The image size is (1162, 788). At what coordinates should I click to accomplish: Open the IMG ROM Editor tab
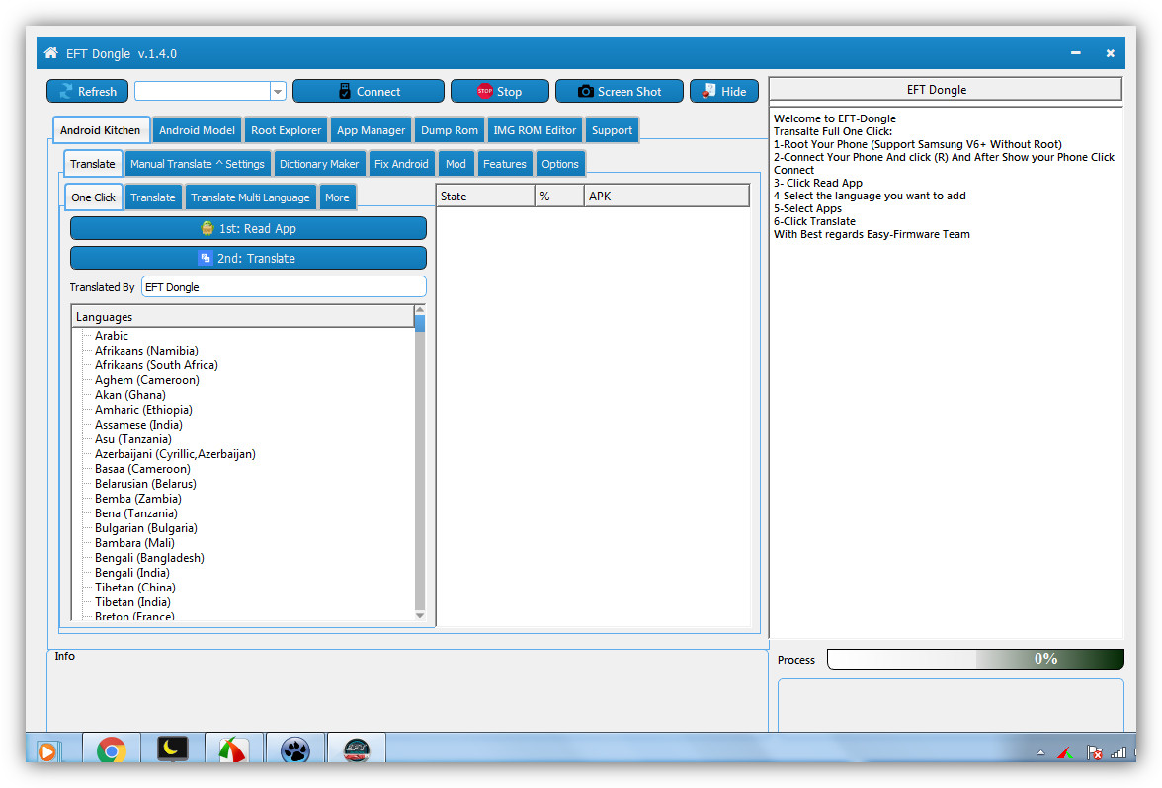(535, 130)
